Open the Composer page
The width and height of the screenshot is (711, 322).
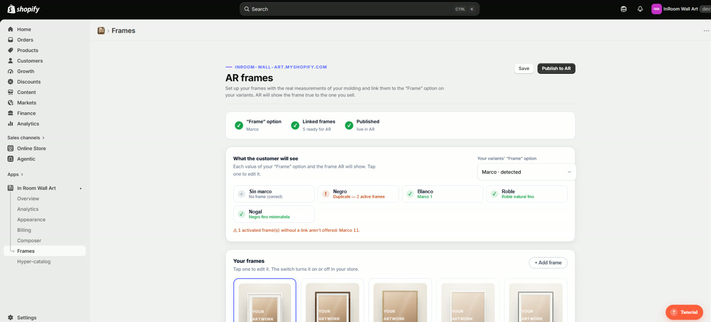tap(29, 241)
